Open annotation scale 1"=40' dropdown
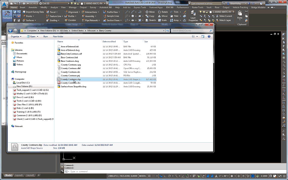This screenshot has height=180, width=288. click(224, 176)
